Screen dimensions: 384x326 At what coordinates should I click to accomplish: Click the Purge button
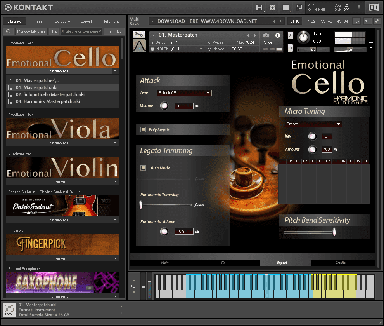click(266, 42)
